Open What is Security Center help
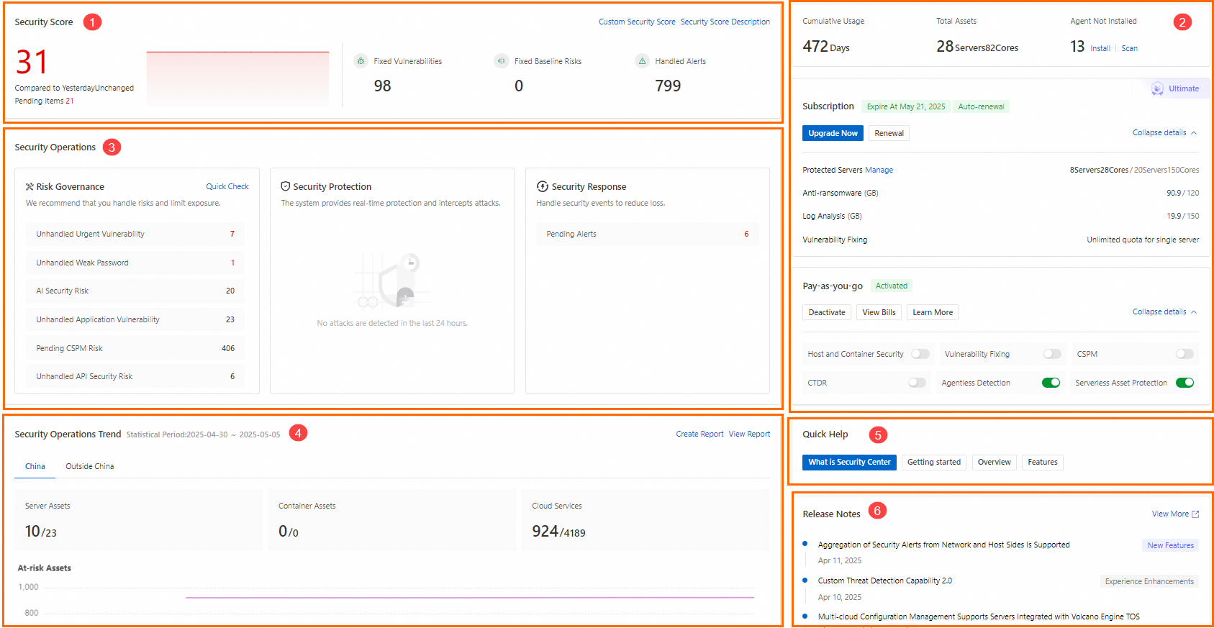 point(849,462)
